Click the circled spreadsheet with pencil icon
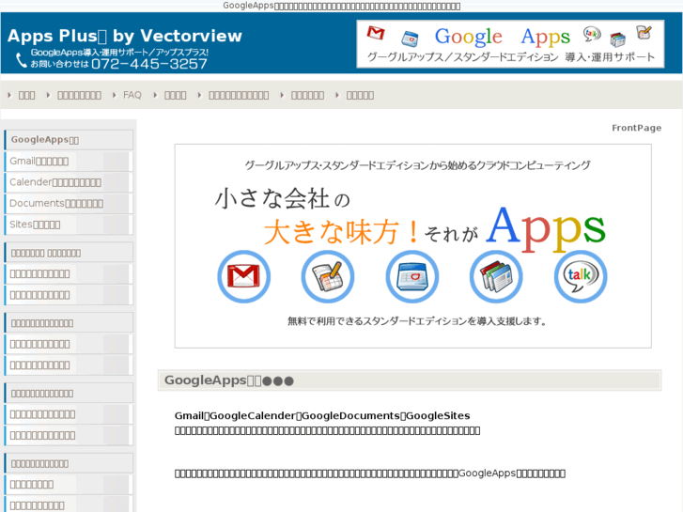683x512 pixels. (328, 276)
